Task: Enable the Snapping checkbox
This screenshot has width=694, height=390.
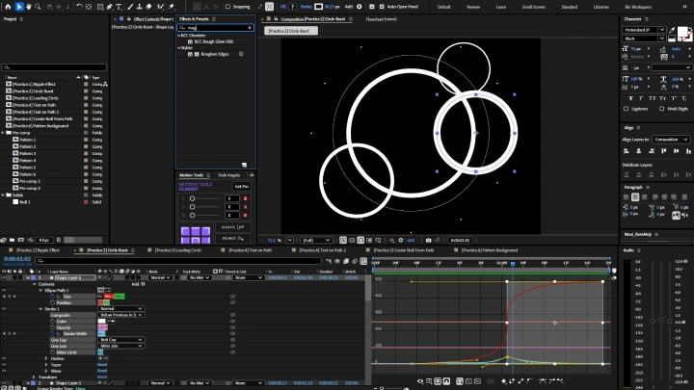Action: 227,7
